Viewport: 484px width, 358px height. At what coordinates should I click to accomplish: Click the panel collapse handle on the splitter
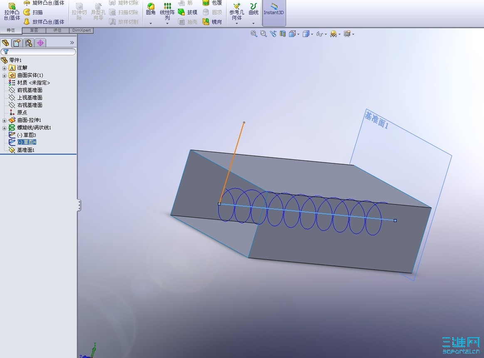[79, 205]
